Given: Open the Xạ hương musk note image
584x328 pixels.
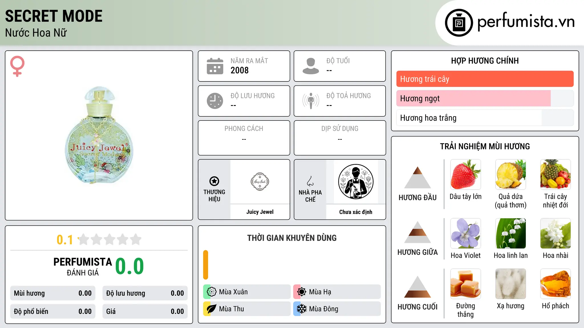Looking at the screenshot, I should [511, 284].
